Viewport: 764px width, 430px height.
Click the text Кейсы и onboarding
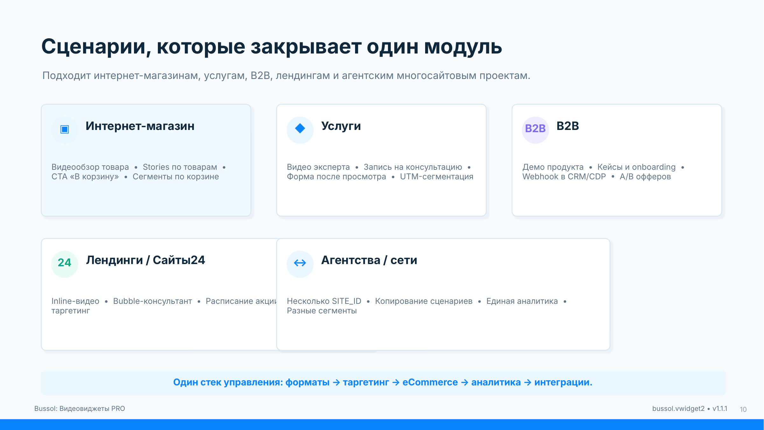636,167
